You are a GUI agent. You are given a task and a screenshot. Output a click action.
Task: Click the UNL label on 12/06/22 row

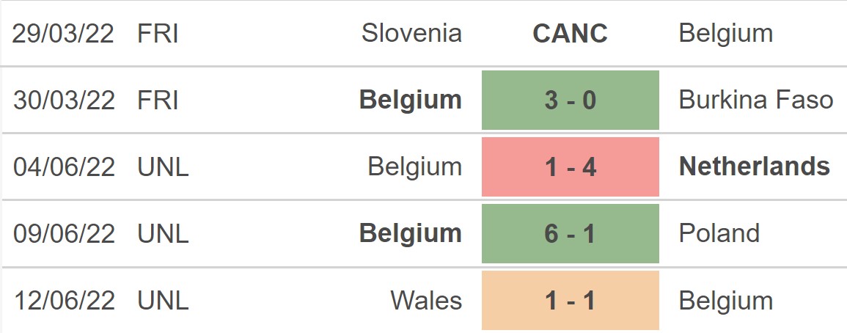click(163, 301)
